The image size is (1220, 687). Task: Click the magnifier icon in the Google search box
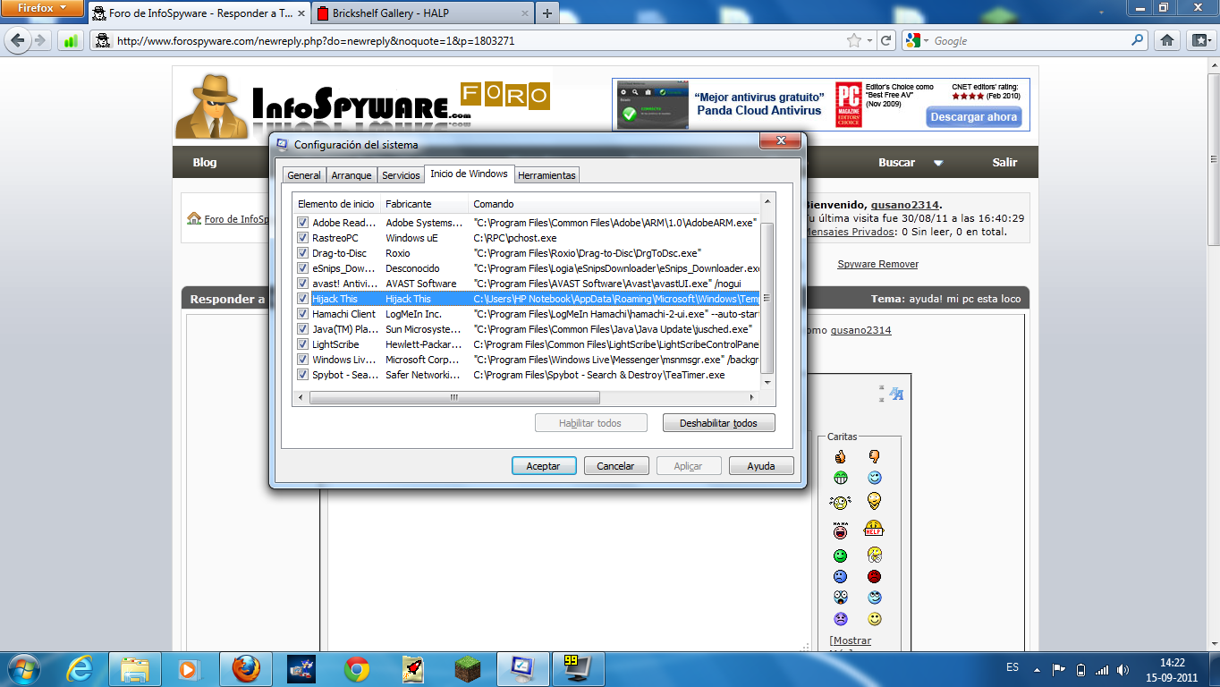coord(1138,40)
